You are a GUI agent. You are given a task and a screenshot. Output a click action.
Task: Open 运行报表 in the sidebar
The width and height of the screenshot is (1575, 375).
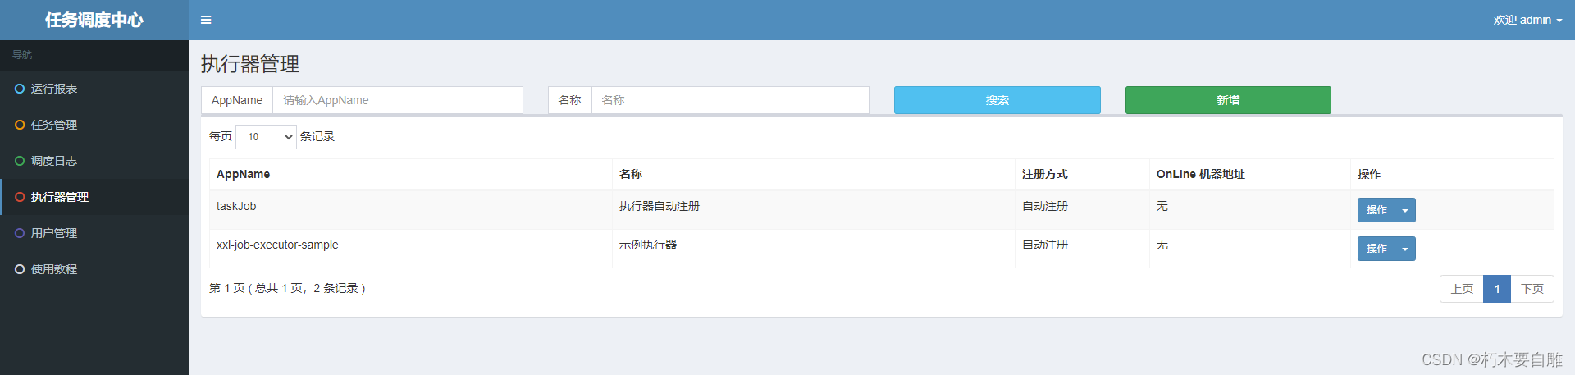coord(94,89)
